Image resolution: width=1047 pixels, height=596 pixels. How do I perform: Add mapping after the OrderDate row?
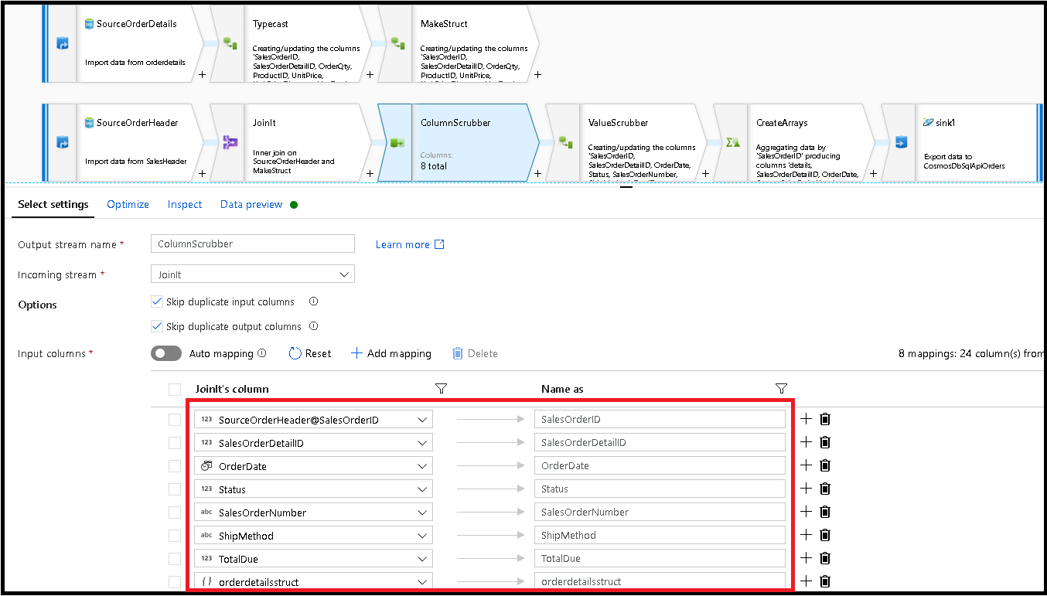tap(806, 465)
